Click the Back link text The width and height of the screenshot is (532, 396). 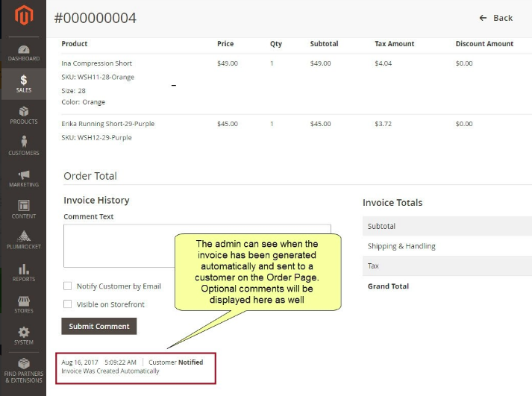[503, 18]
